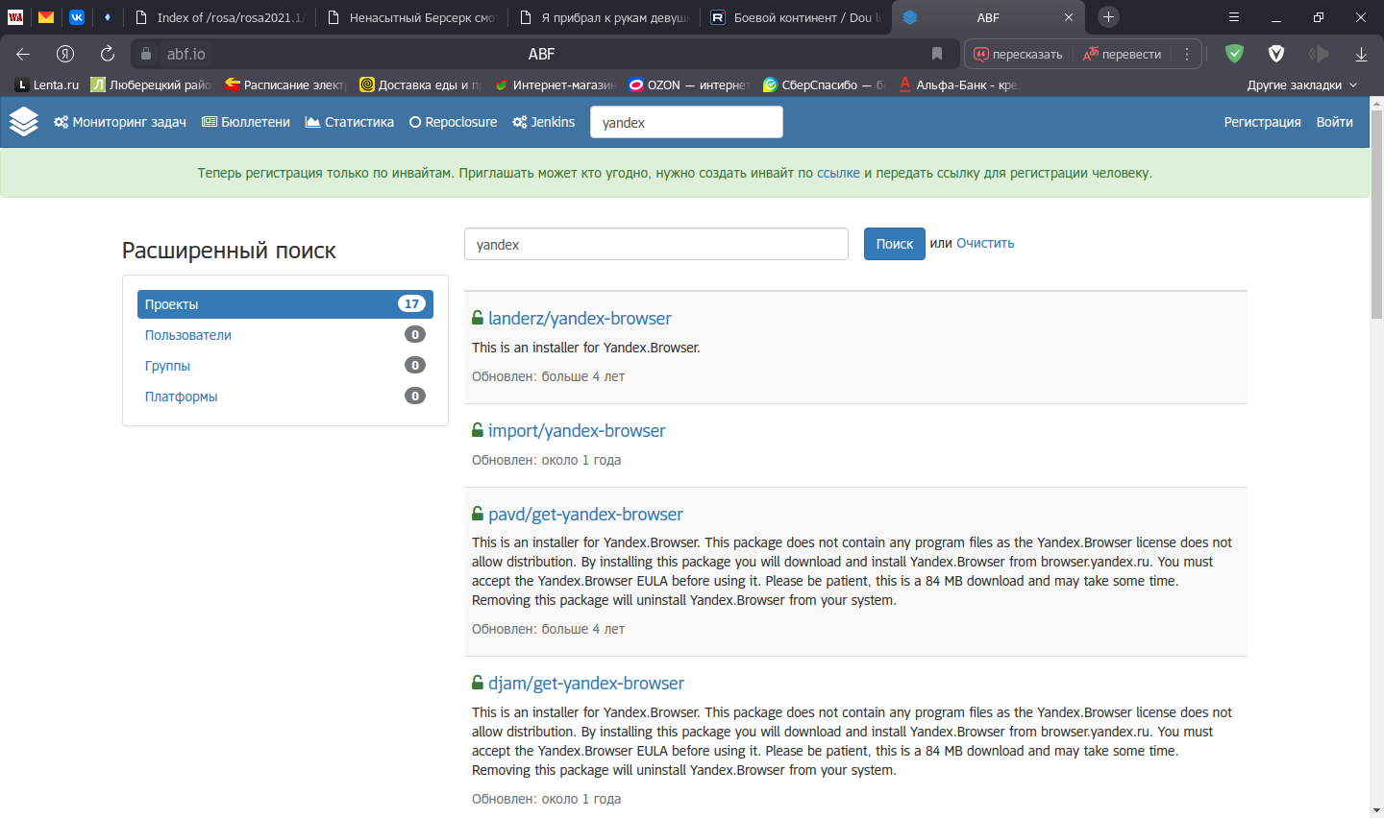The height and width of the screenshot is (818, 1384).
Task: Click the address bar showing abf.io
Action: [x=545, y=54]
